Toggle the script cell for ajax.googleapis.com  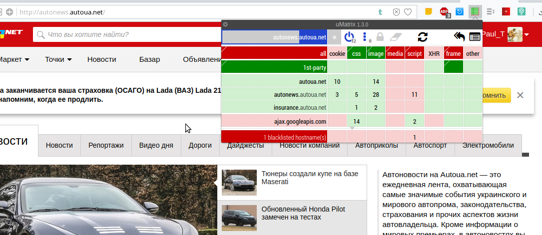tap(415, 121)
